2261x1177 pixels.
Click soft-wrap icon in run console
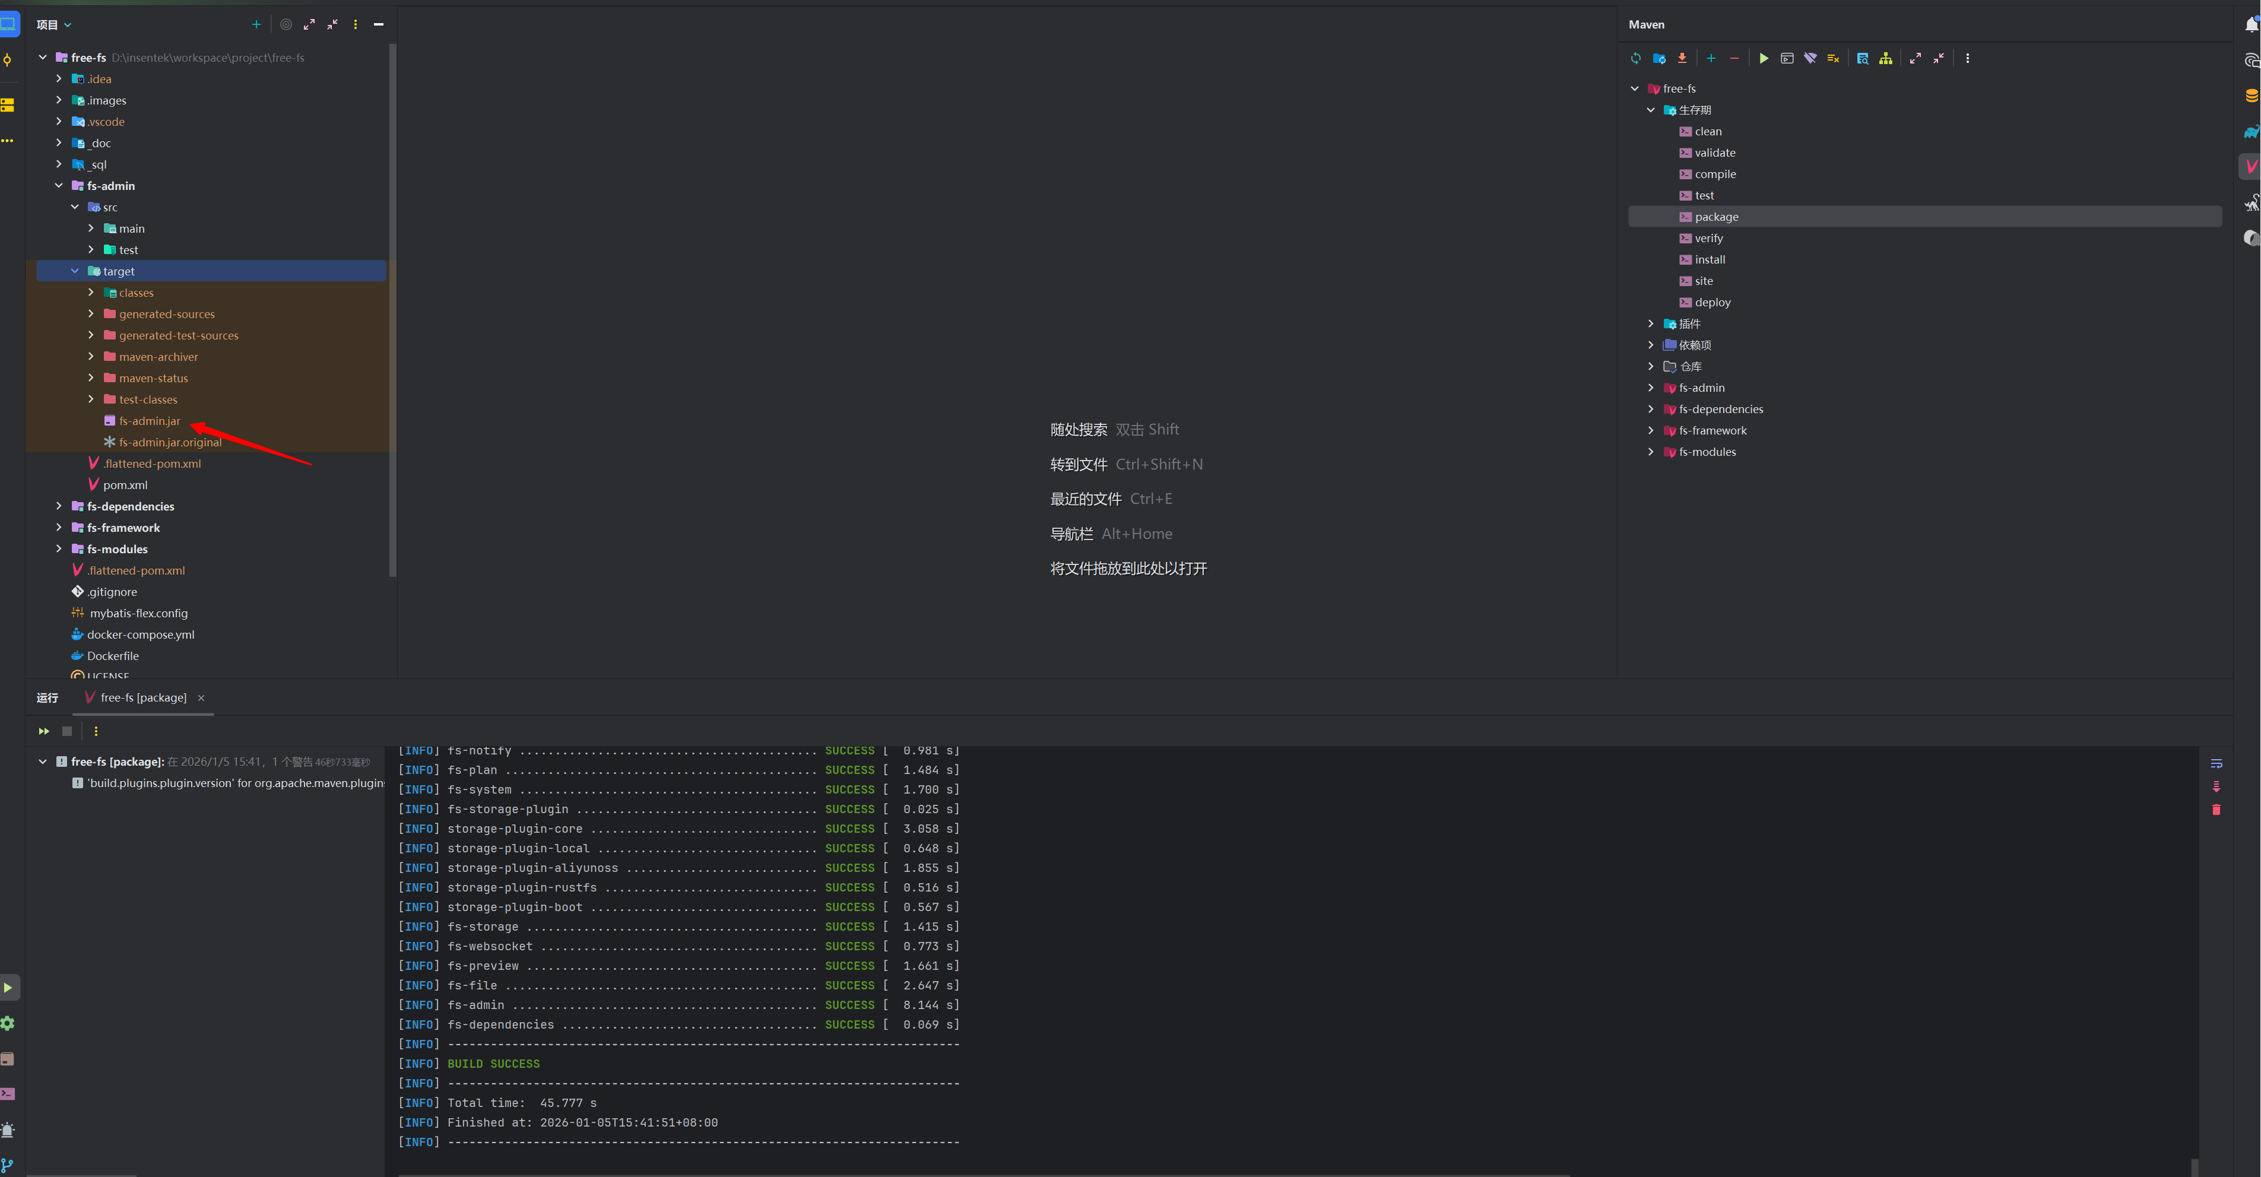click(2216, 764)
